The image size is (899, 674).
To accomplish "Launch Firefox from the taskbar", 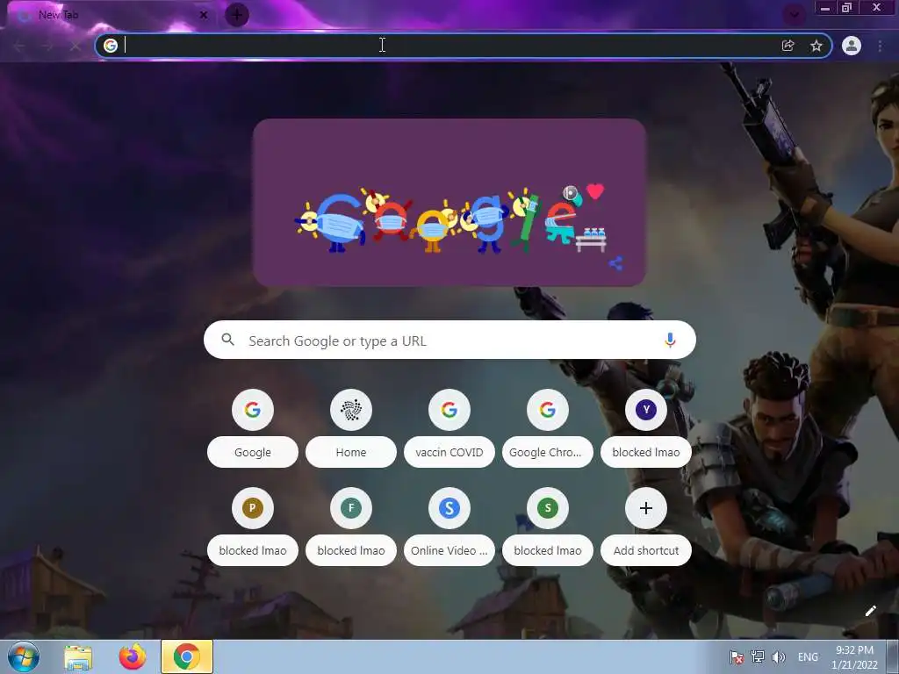I will pos(133,656).
